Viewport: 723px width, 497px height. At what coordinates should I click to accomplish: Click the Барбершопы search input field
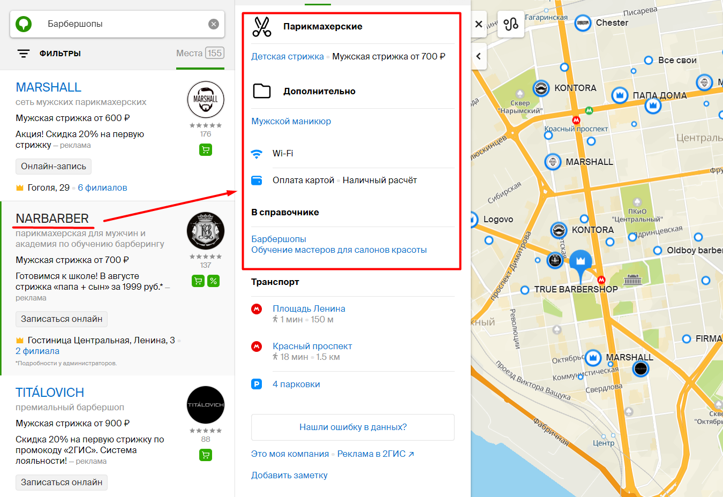tap(117, 24)
